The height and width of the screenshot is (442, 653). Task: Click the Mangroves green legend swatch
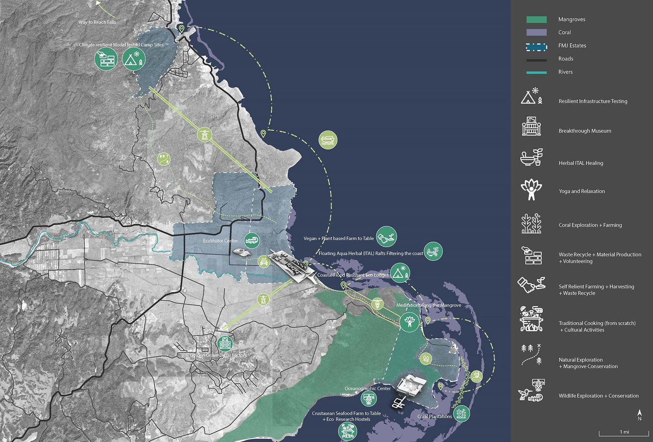(536, 19)
